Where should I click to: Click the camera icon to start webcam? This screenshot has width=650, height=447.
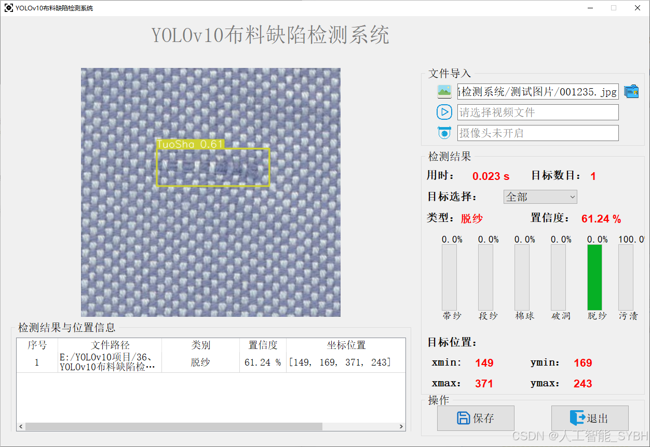click(x=444, y=133)
